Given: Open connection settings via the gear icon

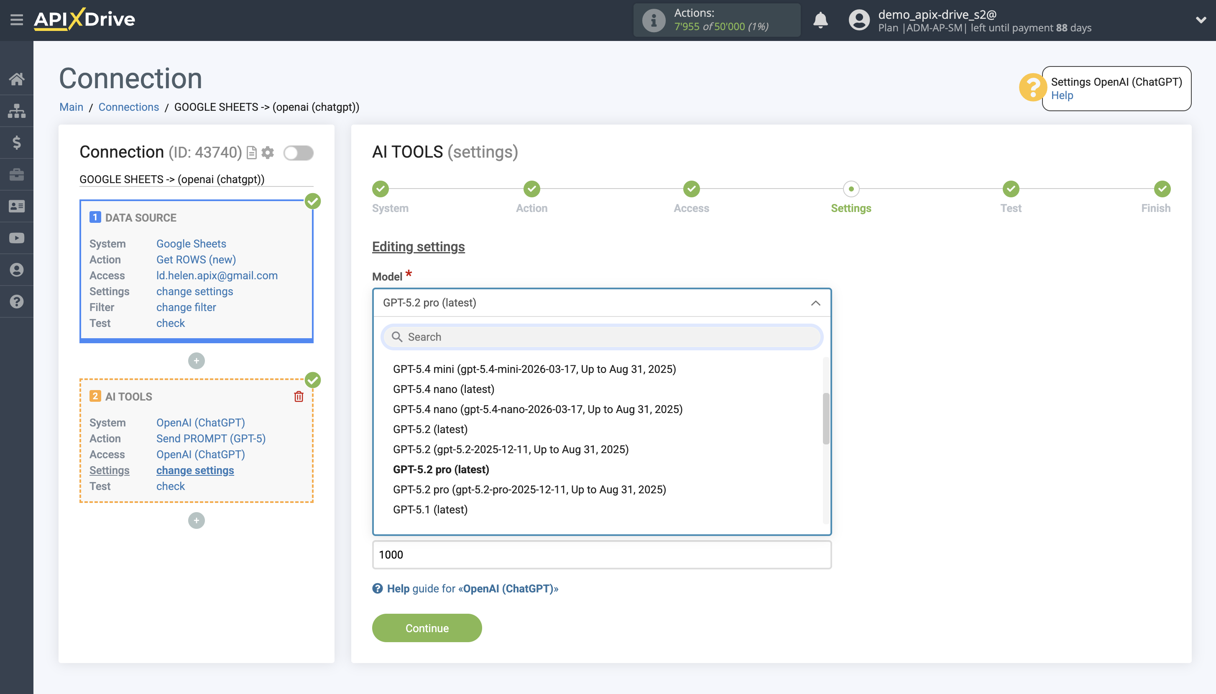Looking at the screenshot, I should (268, 152).
